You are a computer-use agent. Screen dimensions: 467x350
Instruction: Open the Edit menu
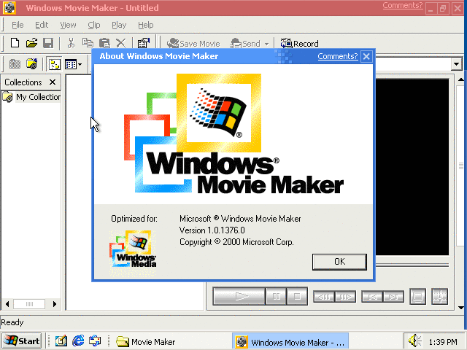pos(42,25)
